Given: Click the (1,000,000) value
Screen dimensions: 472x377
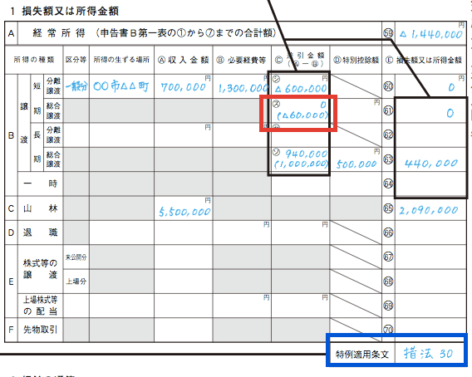Looking at the screenshot, I should coord(301,164).
